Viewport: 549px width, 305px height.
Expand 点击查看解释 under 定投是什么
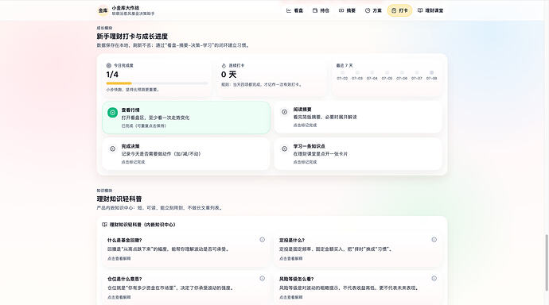[x=291, y=258]
